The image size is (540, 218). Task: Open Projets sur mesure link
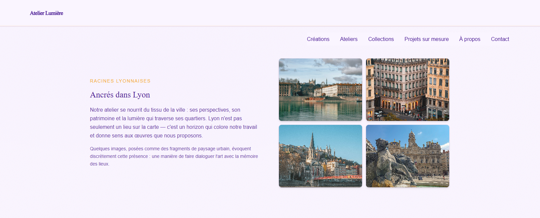point(426,39)
